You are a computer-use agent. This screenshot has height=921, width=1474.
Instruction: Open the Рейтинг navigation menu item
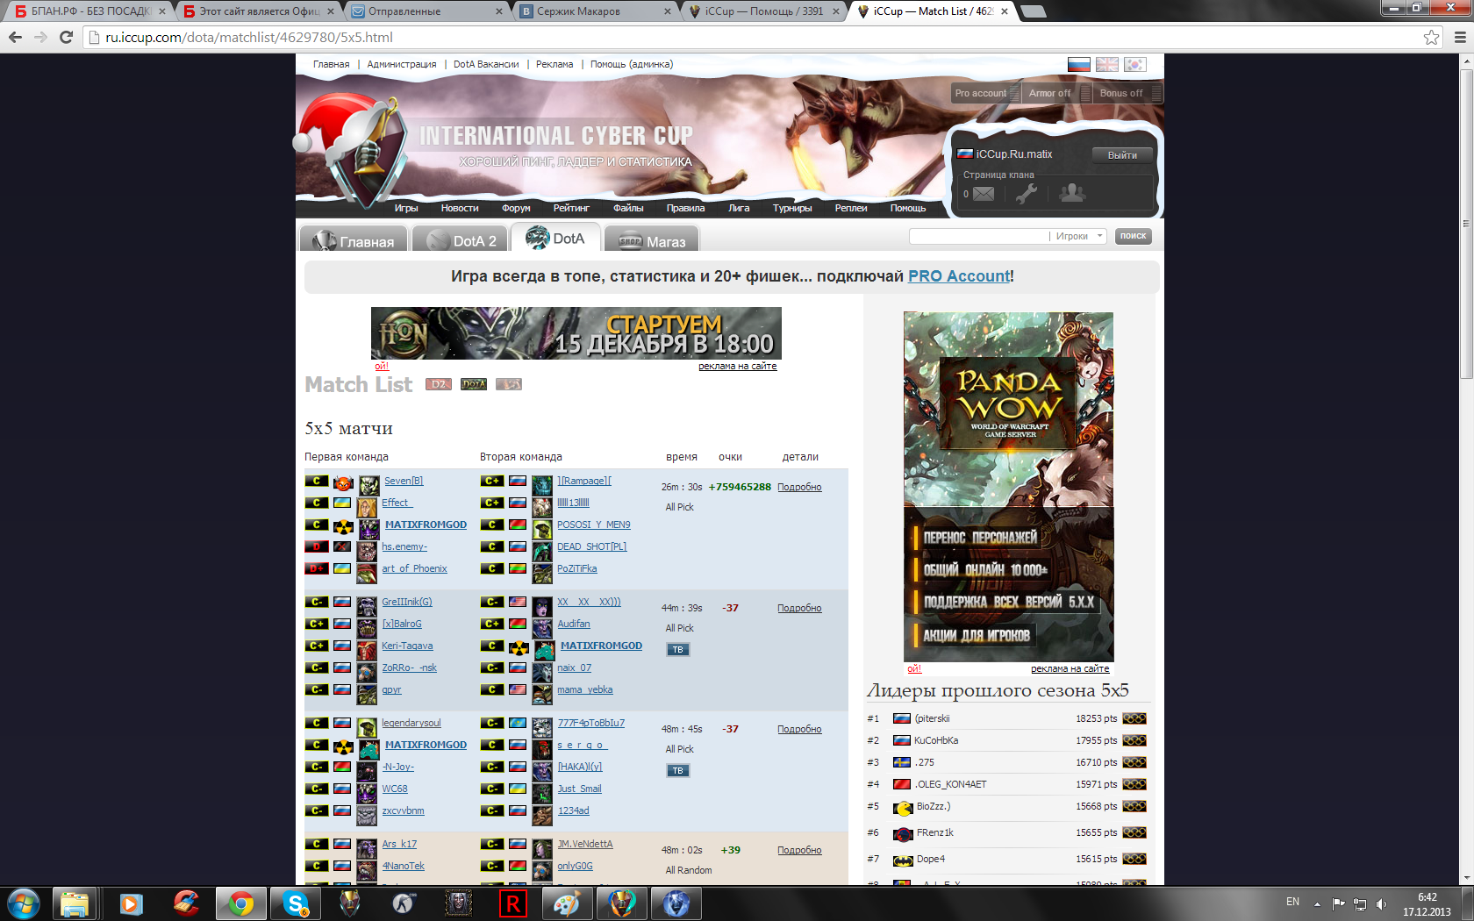point(571,208)
